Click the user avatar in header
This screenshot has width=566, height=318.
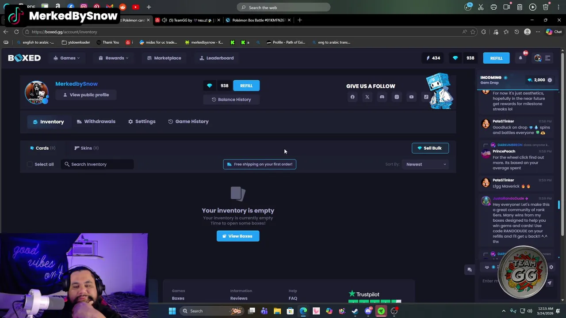pyautogui.click(x=538, y=58)
